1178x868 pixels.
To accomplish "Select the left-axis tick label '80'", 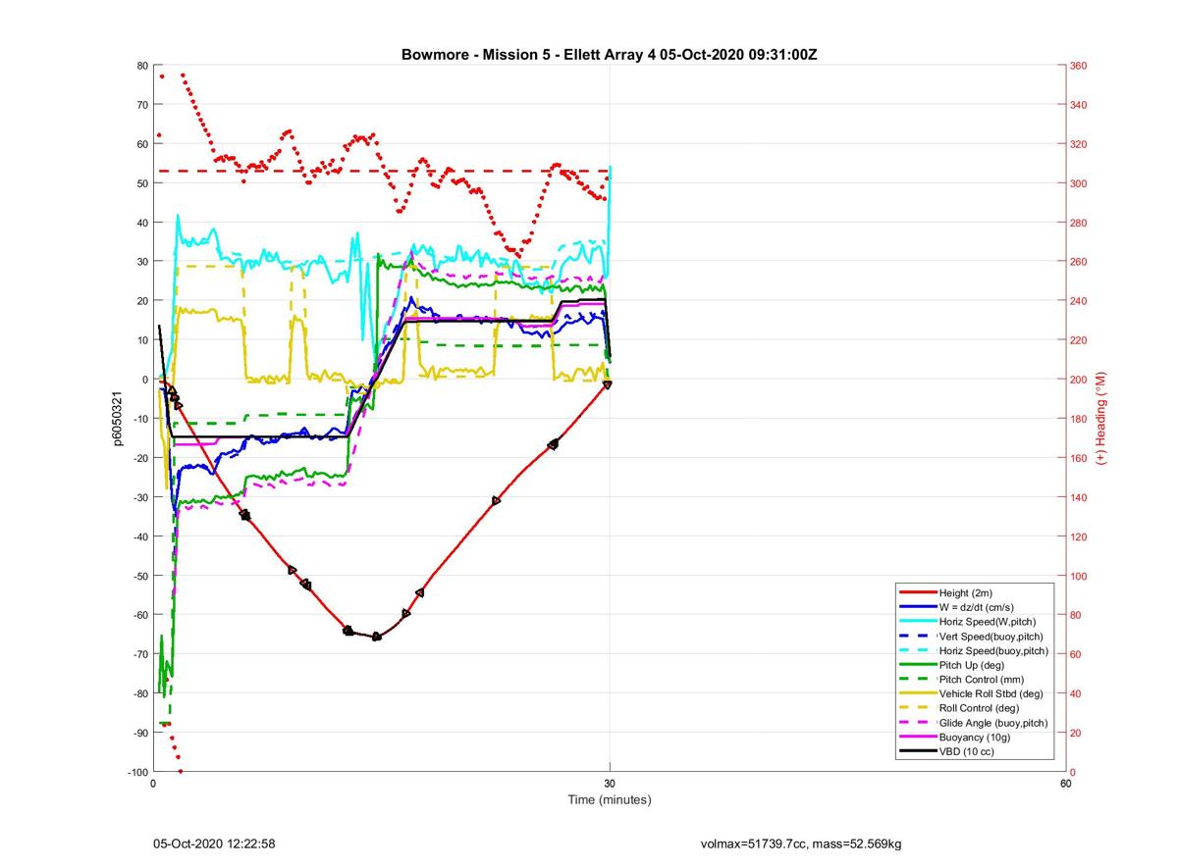I will 143,66.
